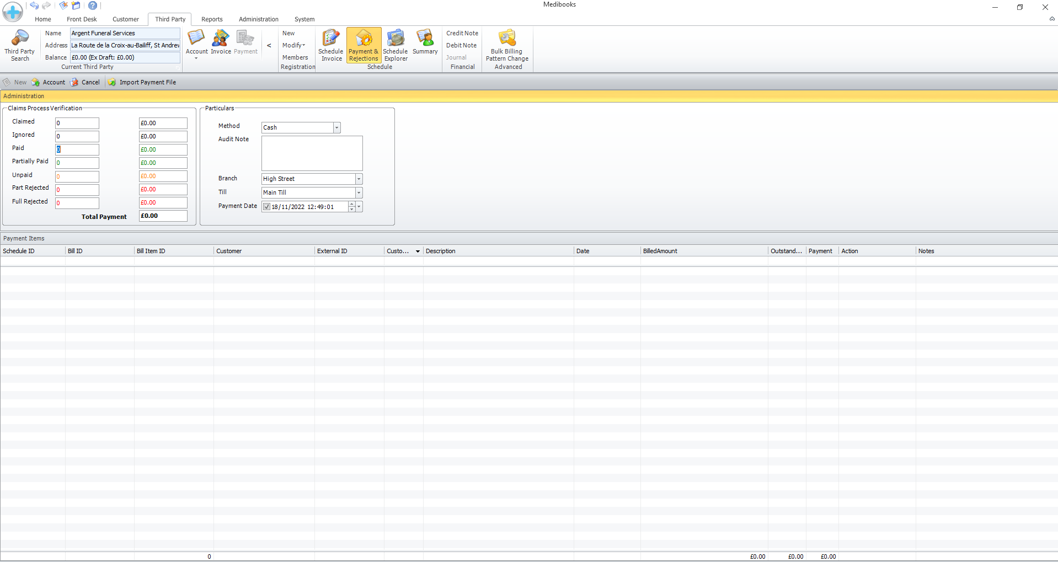
Task: Click the help question mark icon
Action: [x=93, y=6]
